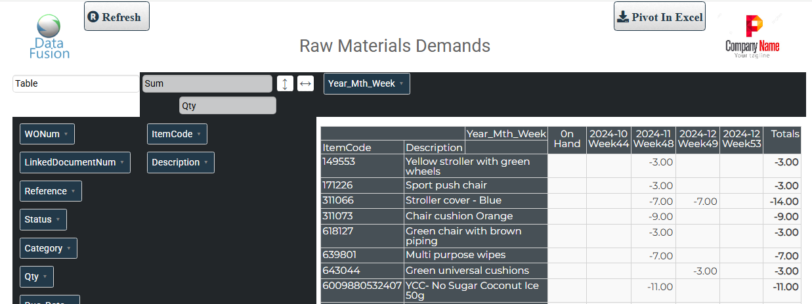This screenshot has width=812, height=304.
Task: Expand the LinkedDocumentNum field filter
Action: click(x=121, y=162)
